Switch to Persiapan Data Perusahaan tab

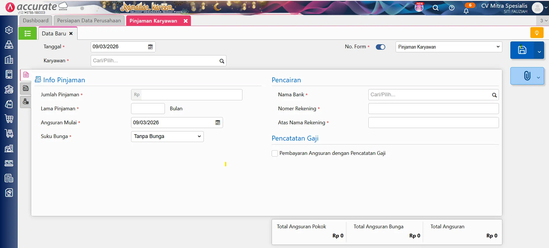[x=89, y=21]
